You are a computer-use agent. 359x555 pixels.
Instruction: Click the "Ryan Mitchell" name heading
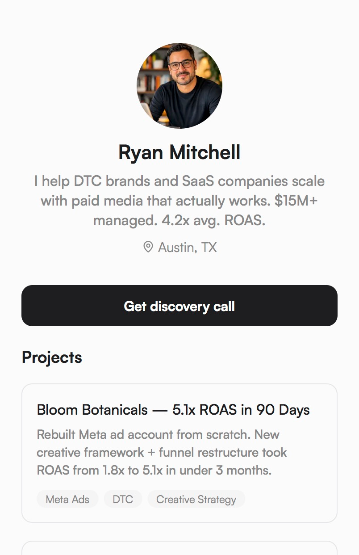pos(179,152)
